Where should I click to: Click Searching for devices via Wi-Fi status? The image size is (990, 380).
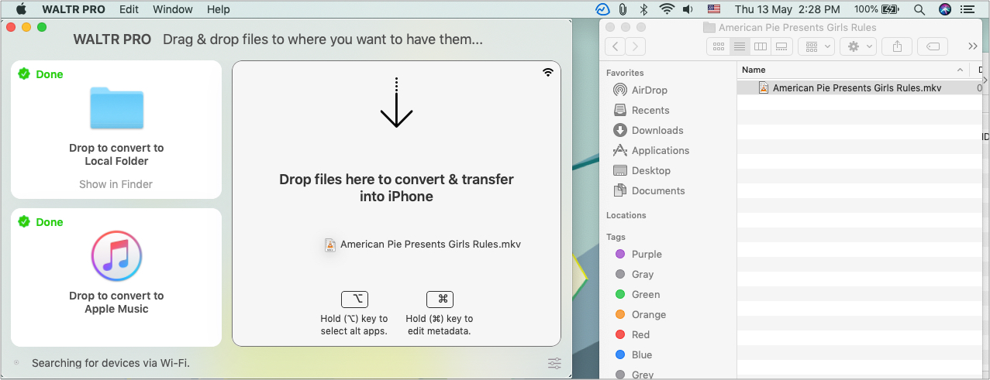[x=111, y=363]
